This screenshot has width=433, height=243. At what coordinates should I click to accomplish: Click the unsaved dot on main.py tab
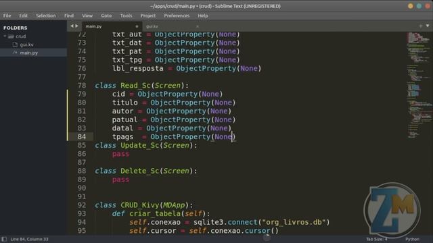point(137,26)
